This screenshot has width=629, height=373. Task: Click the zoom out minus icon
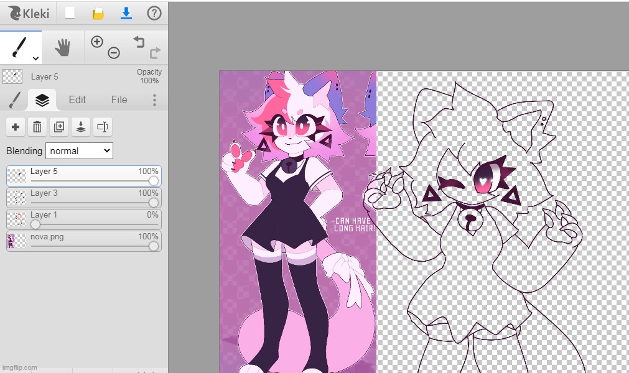pos(114,53)
